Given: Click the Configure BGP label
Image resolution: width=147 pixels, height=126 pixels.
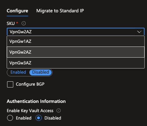Looking at the screenshot, I should pos(30,84).
